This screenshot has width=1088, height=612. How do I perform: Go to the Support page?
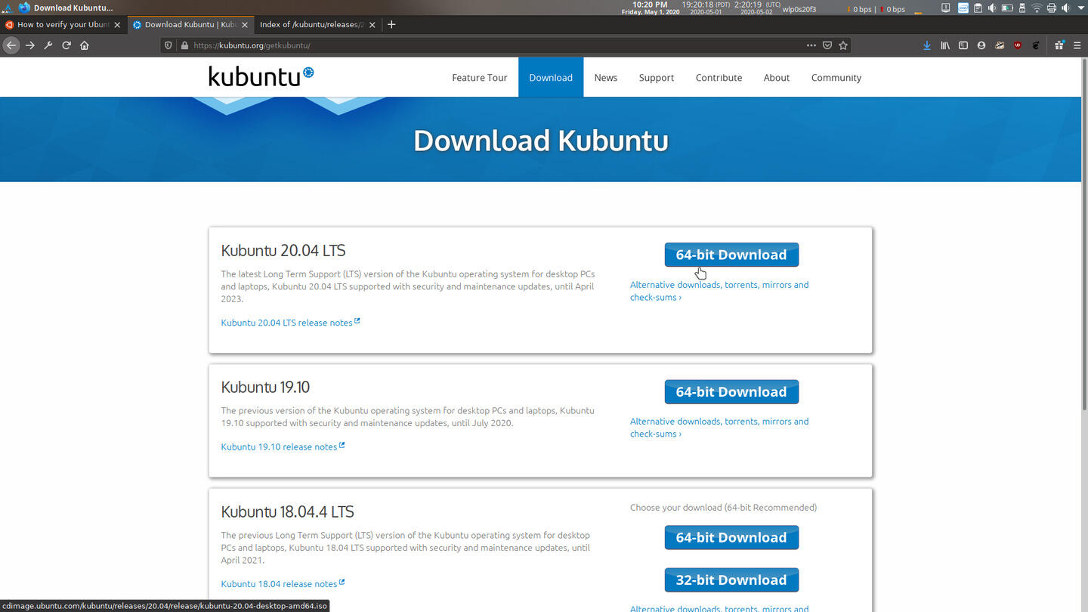tap(656, 77)
